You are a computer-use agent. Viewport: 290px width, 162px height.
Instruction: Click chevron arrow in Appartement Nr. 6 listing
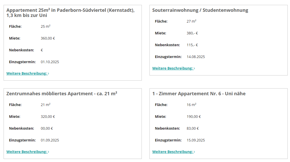(x=194, y=152)
